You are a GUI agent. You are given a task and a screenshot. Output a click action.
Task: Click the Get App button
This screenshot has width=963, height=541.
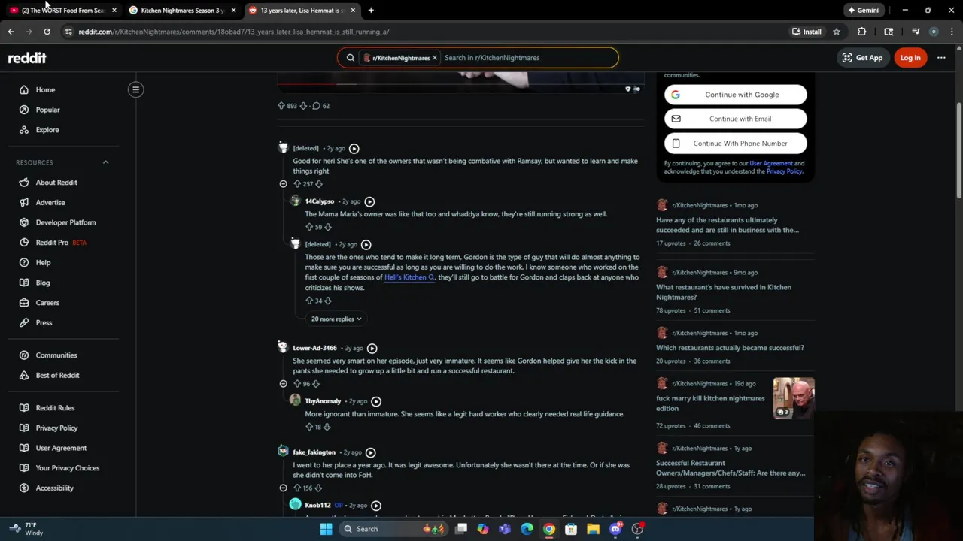click(x=862, y=58)
